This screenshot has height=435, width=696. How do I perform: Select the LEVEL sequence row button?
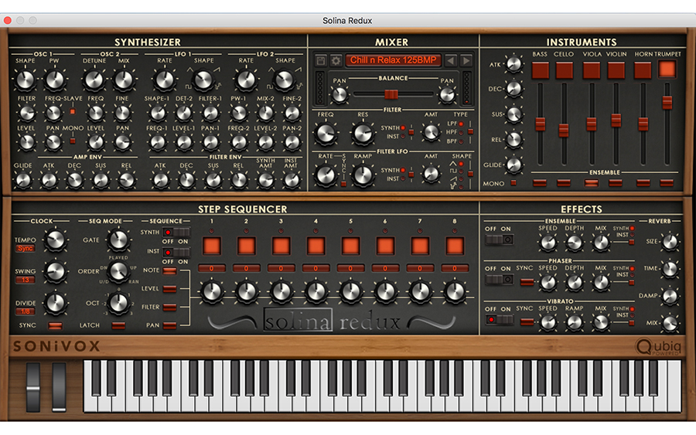pyautogui.click(x=169, y=289)
